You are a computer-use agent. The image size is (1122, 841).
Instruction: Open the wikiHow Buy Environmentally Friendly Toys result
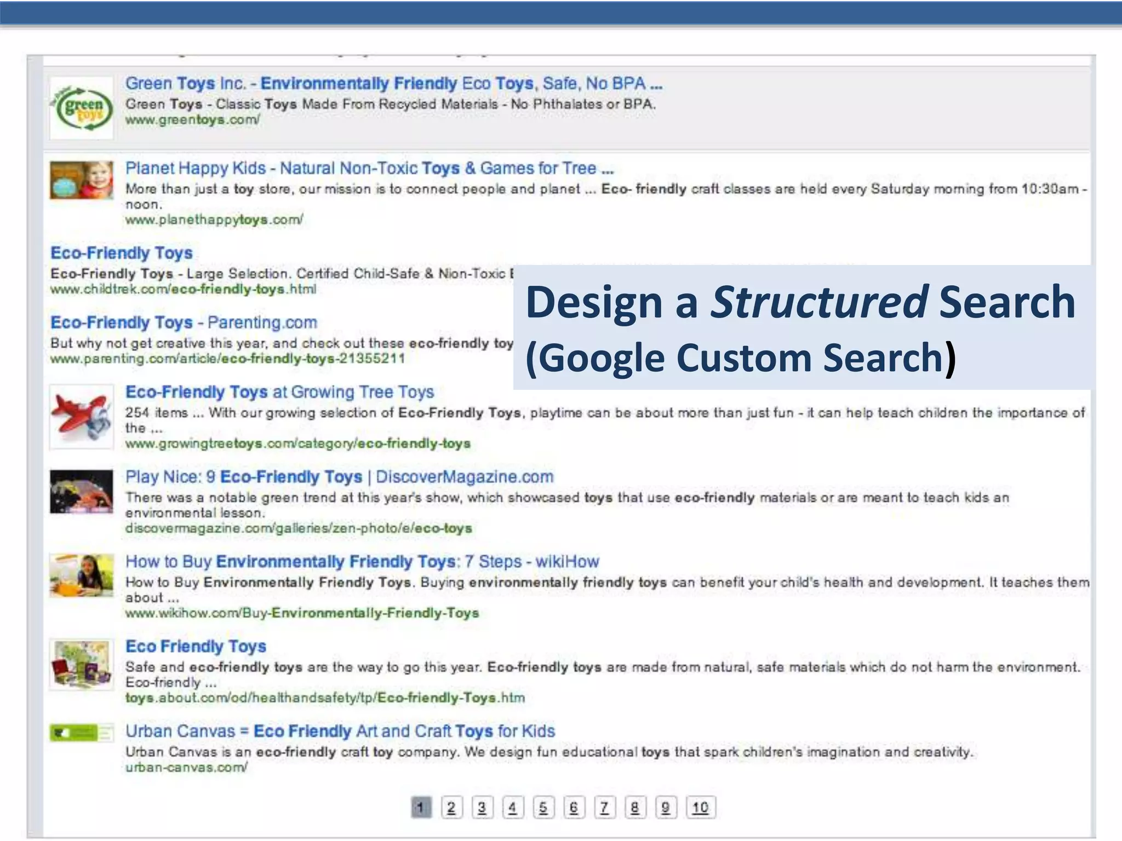[362, 562]
